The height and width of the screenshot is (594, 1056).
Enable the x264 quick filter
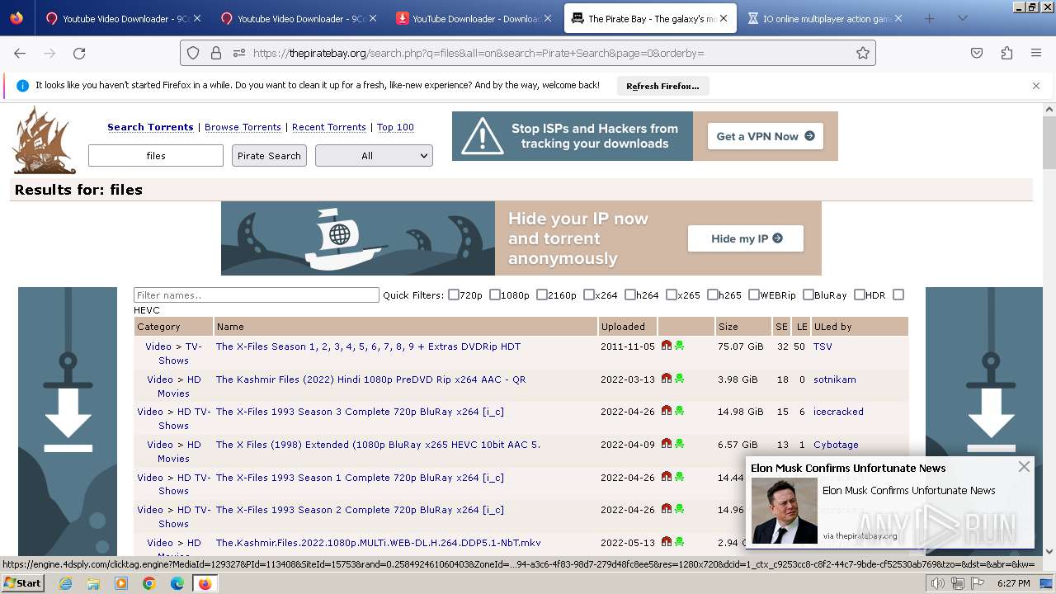pyautogui.click(x=589, y=295)
